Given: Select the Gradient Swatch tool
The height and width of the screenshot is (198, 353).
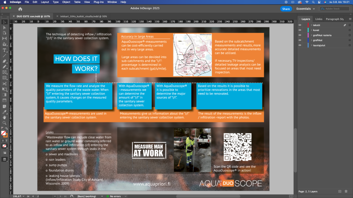Looking at the screenshot, I should pyautogui.click(x=4, y=95).
